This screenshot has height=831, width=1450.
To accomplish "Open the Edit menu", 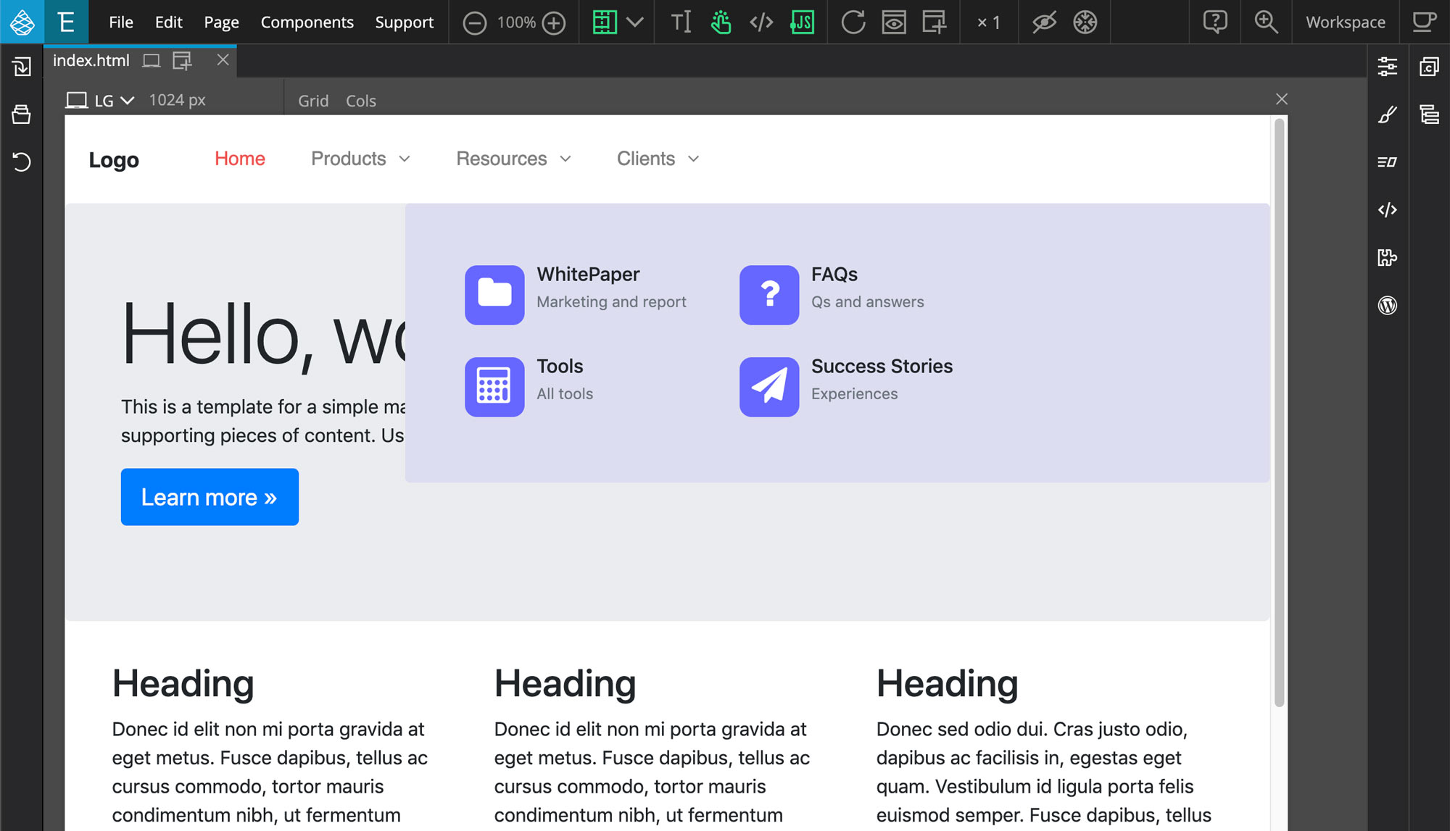I will pyautogui.click(x=169, y=22).
